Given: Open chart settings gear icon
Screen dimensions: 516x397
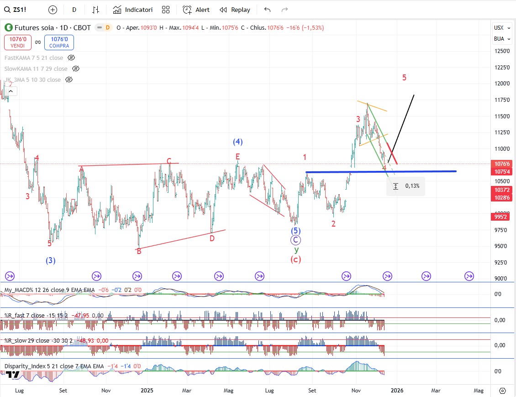Looking at the screenshot, I should pyautogui.click(x=502, y=391).
